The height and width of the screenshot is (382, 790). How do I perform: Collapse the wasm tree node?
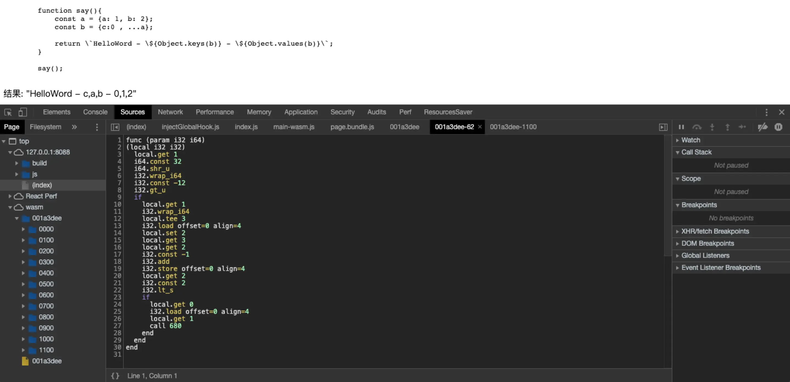[10, 207]
